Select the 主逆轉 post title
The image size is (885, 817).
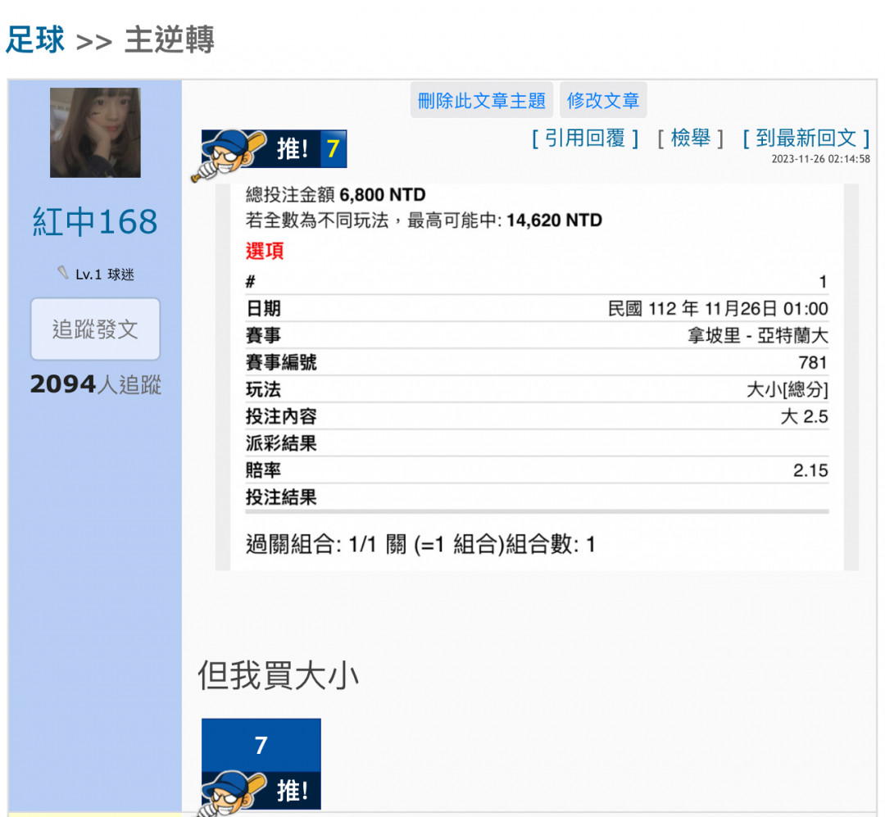pos(170,40)
